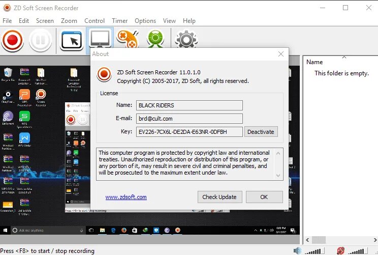Open the Screen menu
This screenshot has height=255, width=378.
45,21
